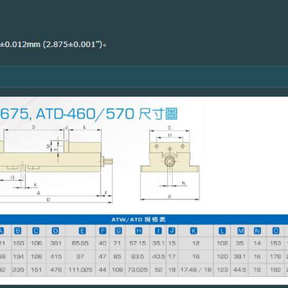Click cell '17.48 / 18' in column K
This screenshot has width=288, height=288.
196,270
